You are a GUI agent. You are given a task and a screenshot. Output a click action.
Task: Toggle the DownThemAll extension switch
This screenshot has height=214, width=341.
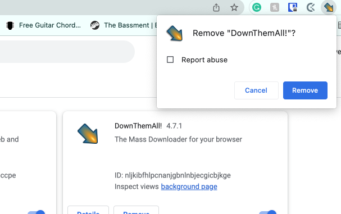tap(268, 212)
